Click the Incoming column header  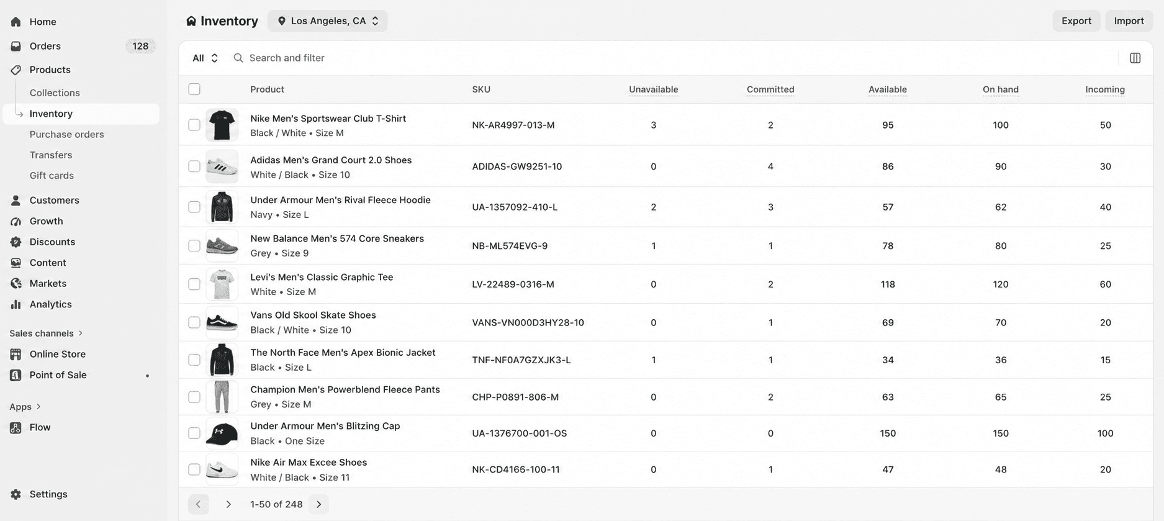coord(1105,89)
